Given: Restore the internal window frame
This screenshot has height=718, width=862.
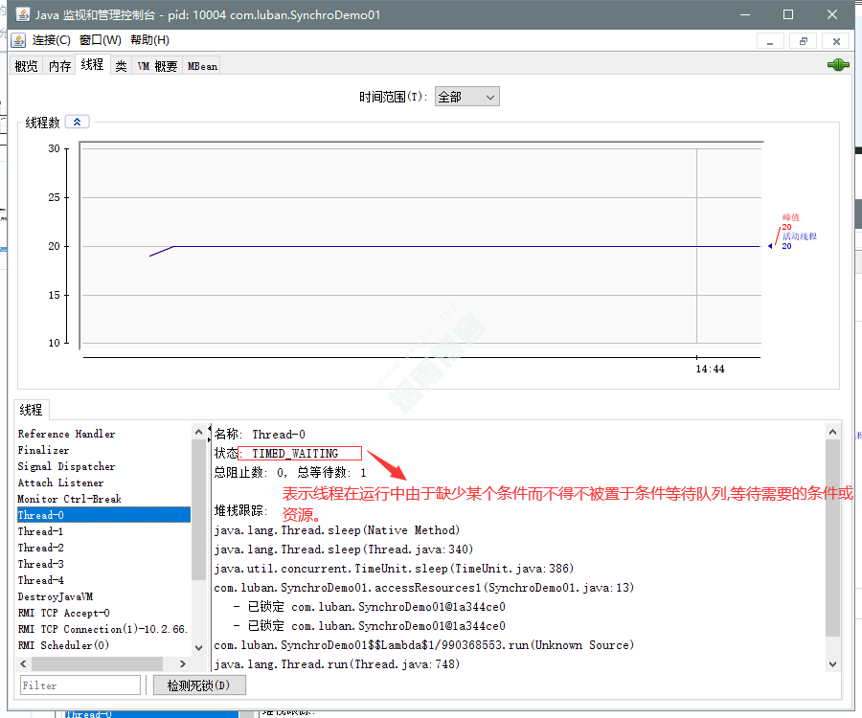Looking at the screenshot, I should 803,41.
